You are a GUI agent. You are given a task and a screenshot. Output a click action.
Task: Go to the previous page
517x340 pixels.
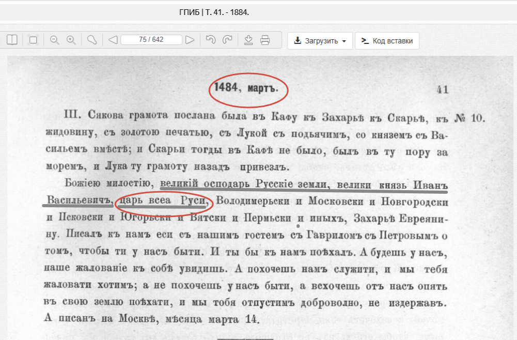pyautogui.click(x=113, y=40)
